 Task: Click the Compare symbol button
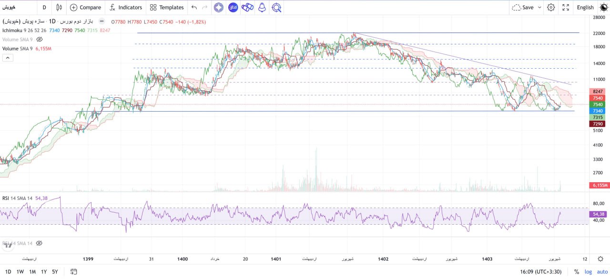point(86,7)
